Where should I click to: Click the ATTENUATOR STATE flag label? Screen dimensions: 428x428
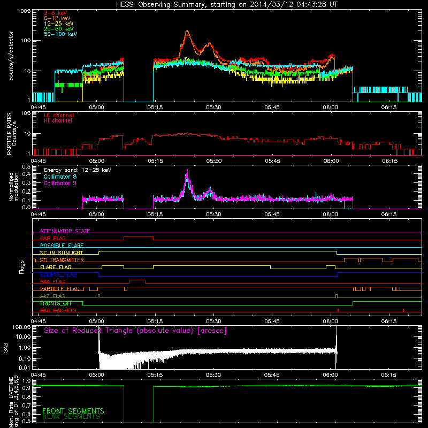pos(65,231)
